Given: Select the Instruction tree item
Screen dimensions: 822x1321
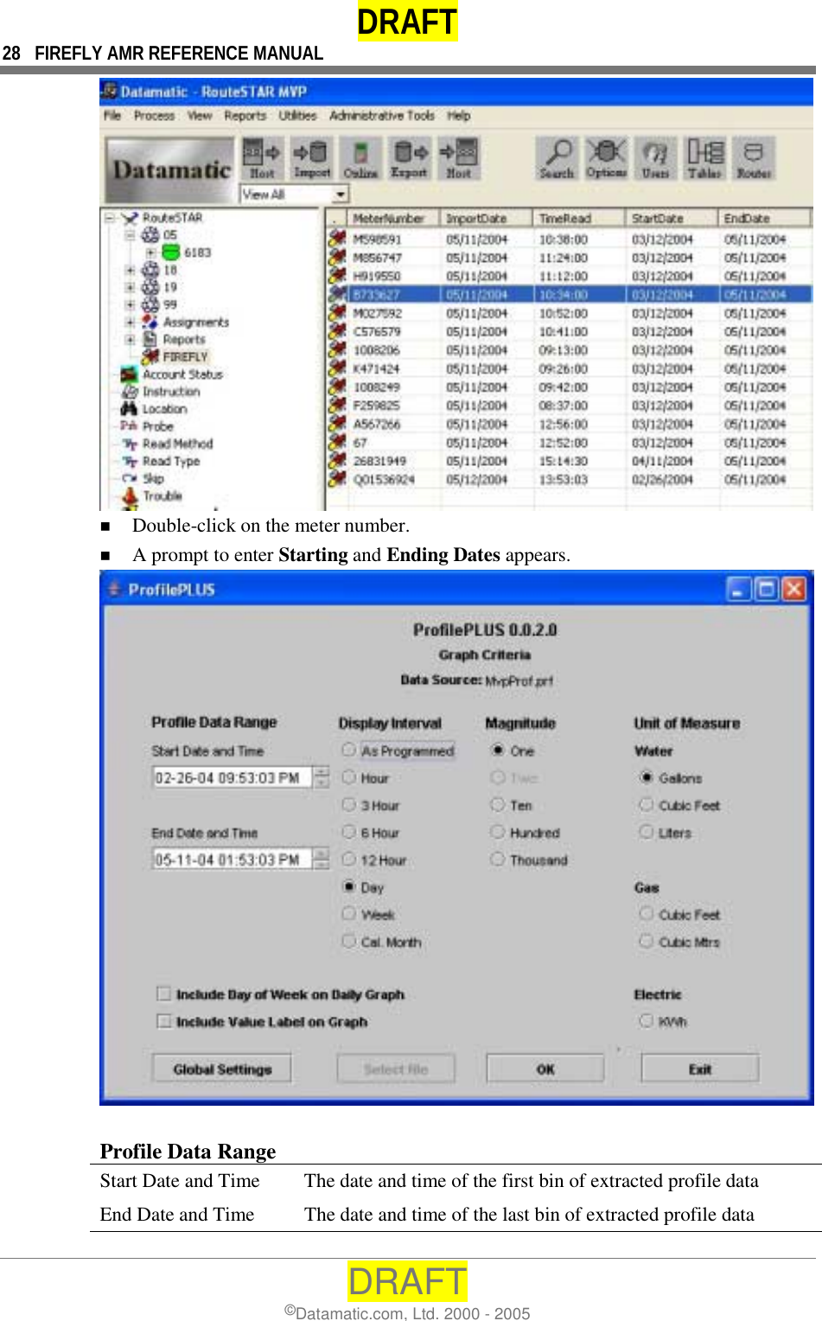Looking at the screenshot, I should 171,392.
